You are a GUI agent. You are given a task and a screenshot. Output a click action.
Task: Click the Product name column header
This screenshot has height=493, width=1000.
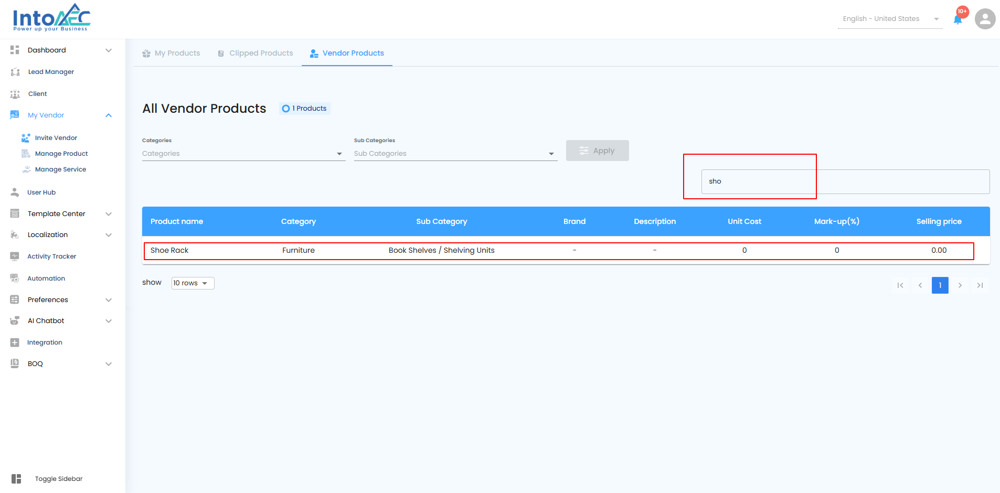pyautogui.click(x=177, y=221)
